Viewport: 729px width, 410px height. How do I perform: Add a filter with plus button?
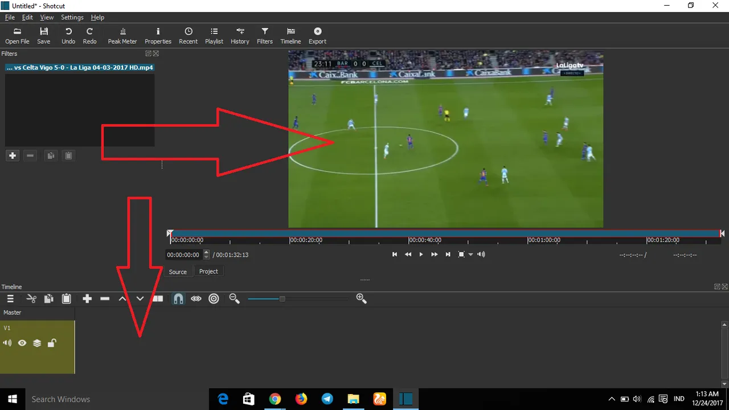click(13, 155)
